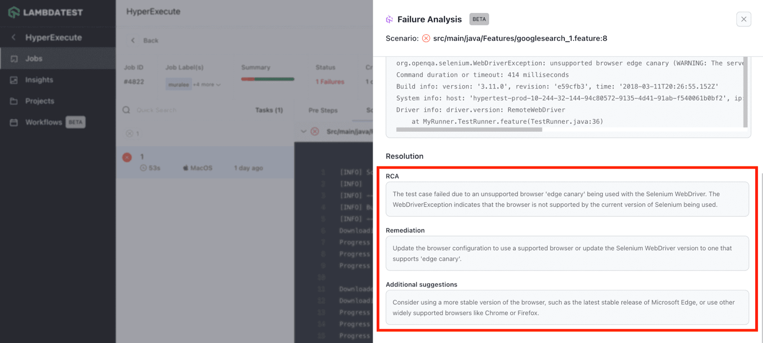Viewport: 763px width, 343px height.
Task: Click the Failure Analysis sparkle icon
Action: pos(390,20)
